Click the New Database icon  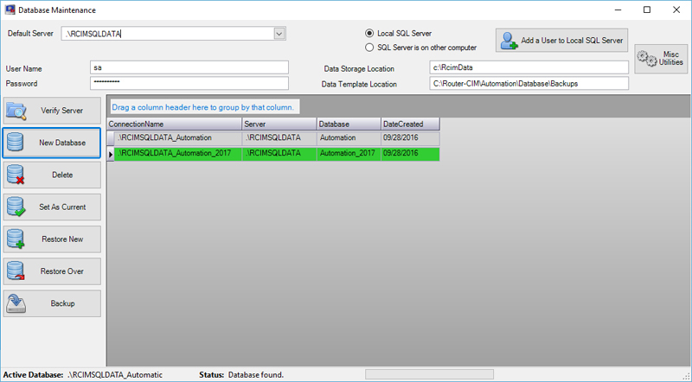click(16, 143)
